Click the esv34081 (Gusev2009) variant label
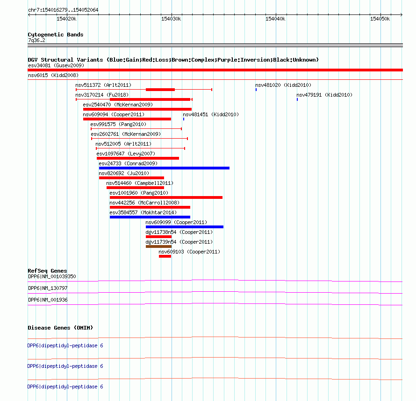This screenshot has width=416, height=401. click(x=56, y=65)
